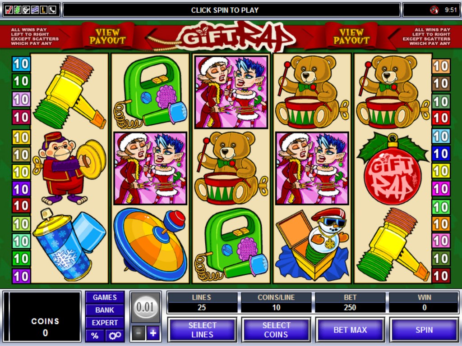Click the 0.01 coin value chip
Viewport: 462px width, 346px height.
pos(146,307)
